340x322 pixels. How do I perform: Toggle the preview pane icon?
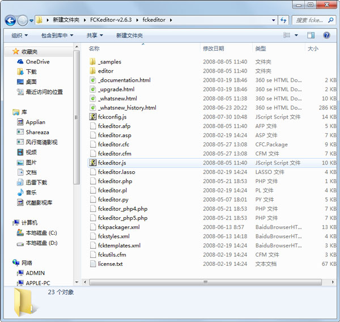pyautogui.click(x=311, y=35)
